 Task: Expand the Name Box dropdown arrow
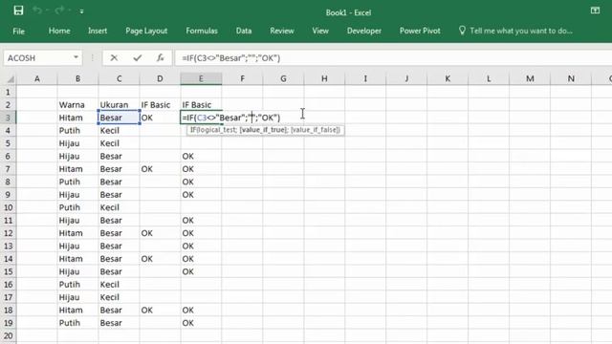coord(76,57)
